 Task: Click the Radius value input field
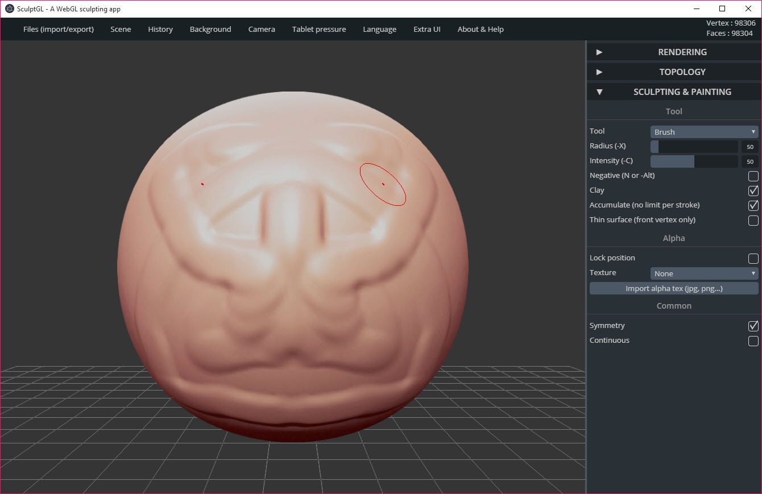pyautogui.click(x=749, y=147)
